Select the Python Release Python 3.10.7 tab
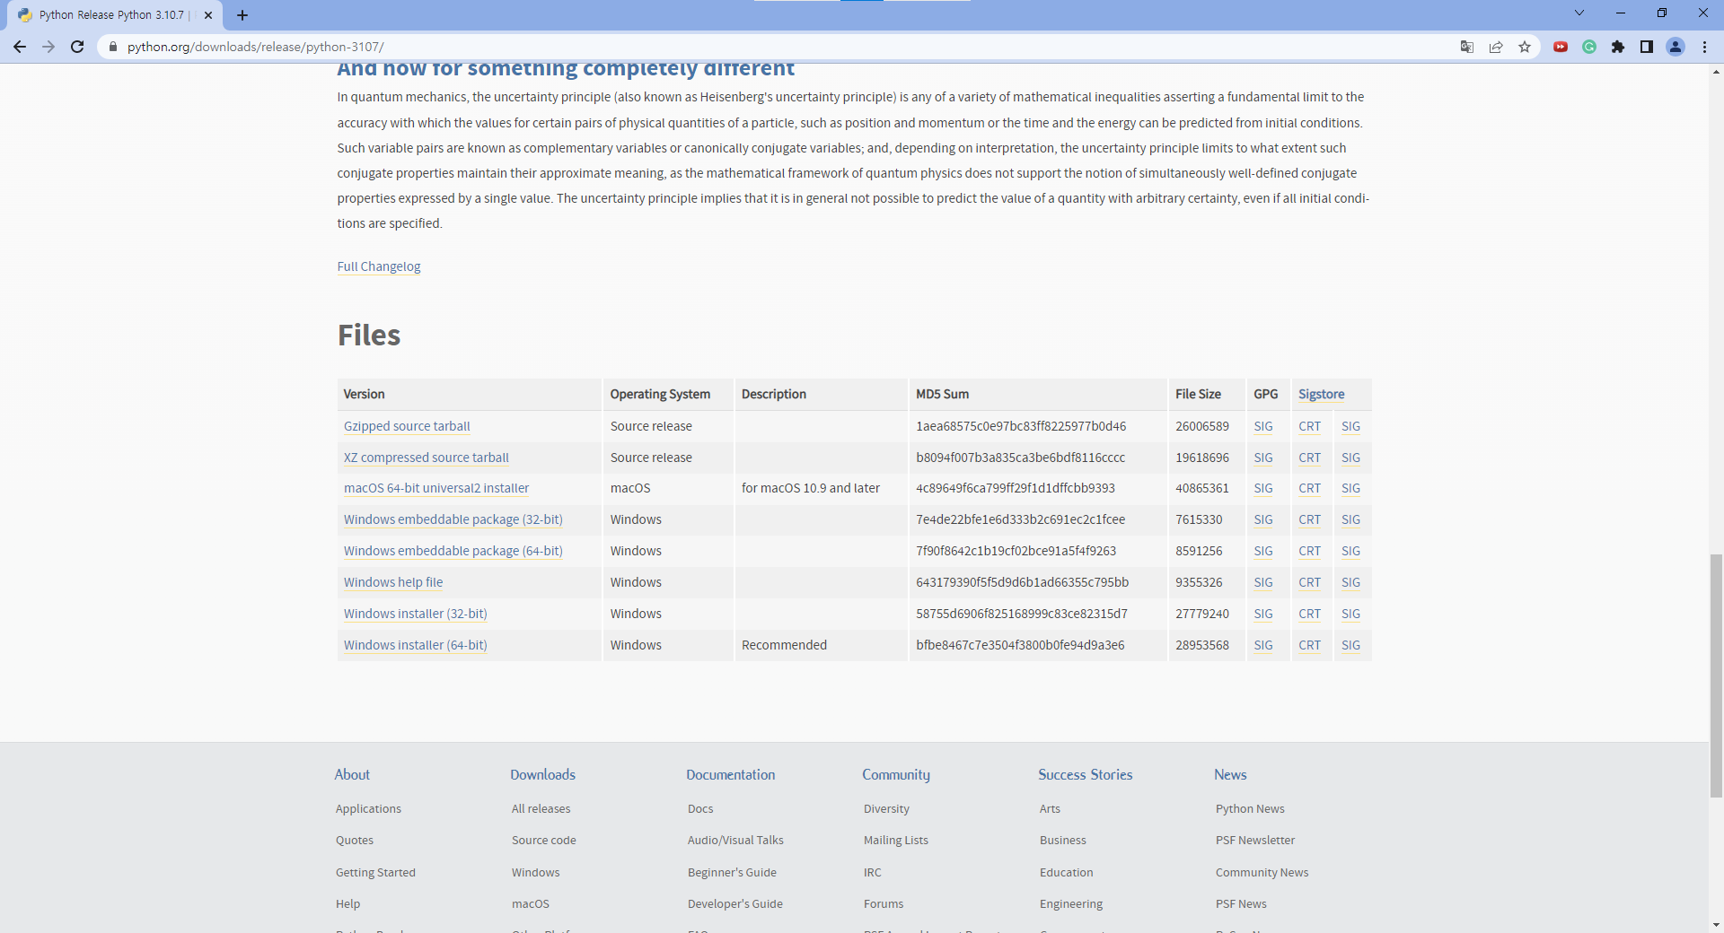The image size is (1724, 933). (115, 15)
